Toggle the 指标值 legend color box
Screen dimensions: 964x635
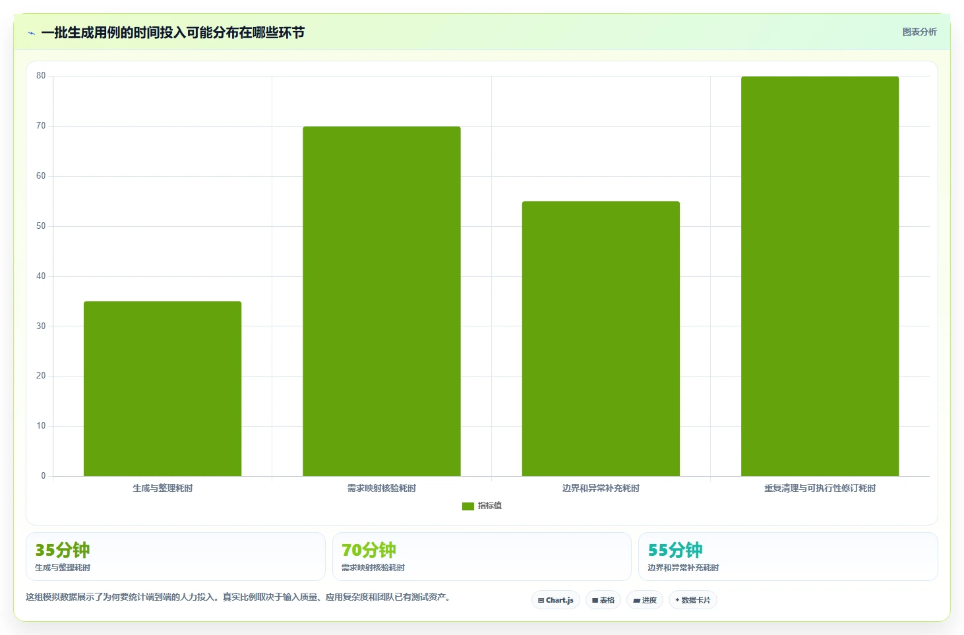(x=467, y=506)
